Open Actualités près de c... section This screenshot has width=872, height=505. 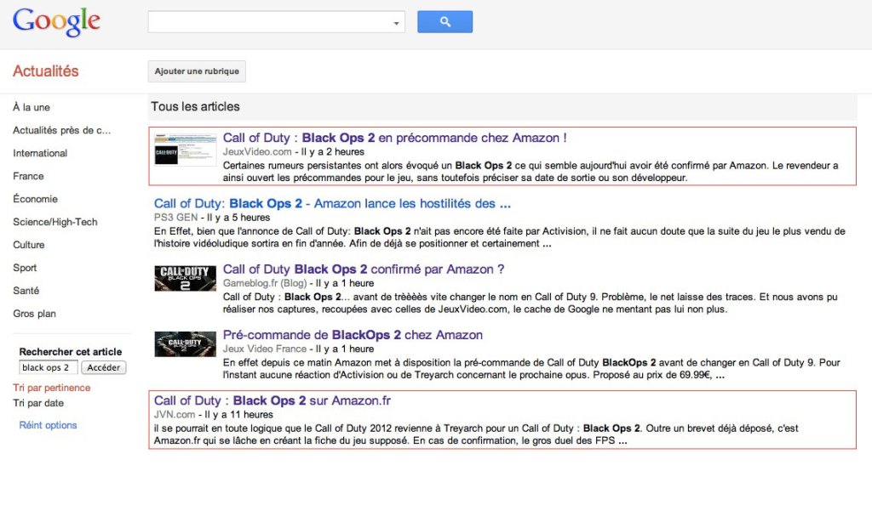61,130
